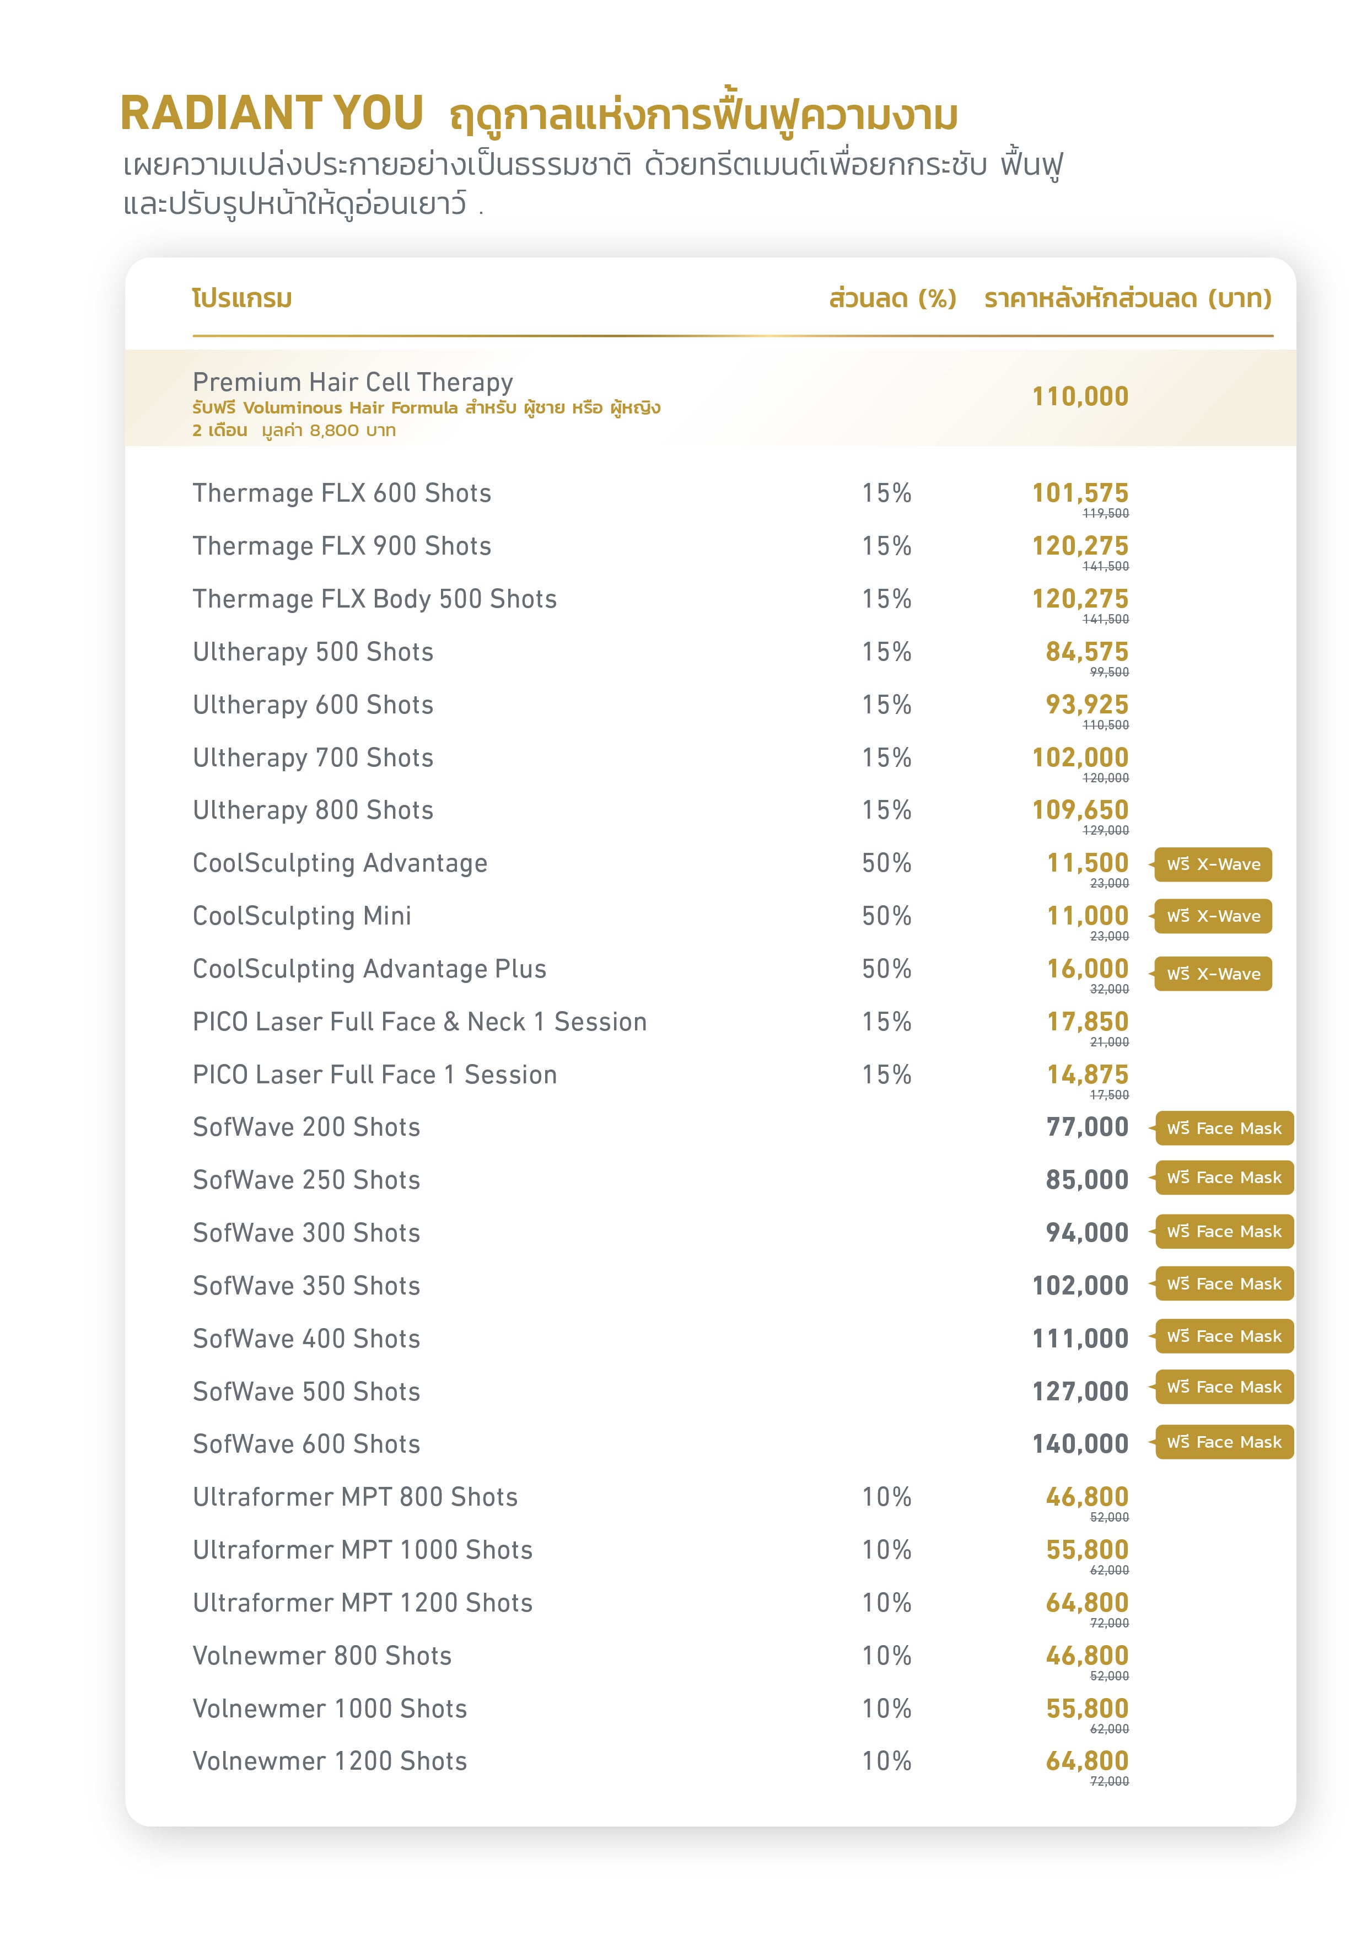Select the Thermage FLX 600 Shots program

341,493
